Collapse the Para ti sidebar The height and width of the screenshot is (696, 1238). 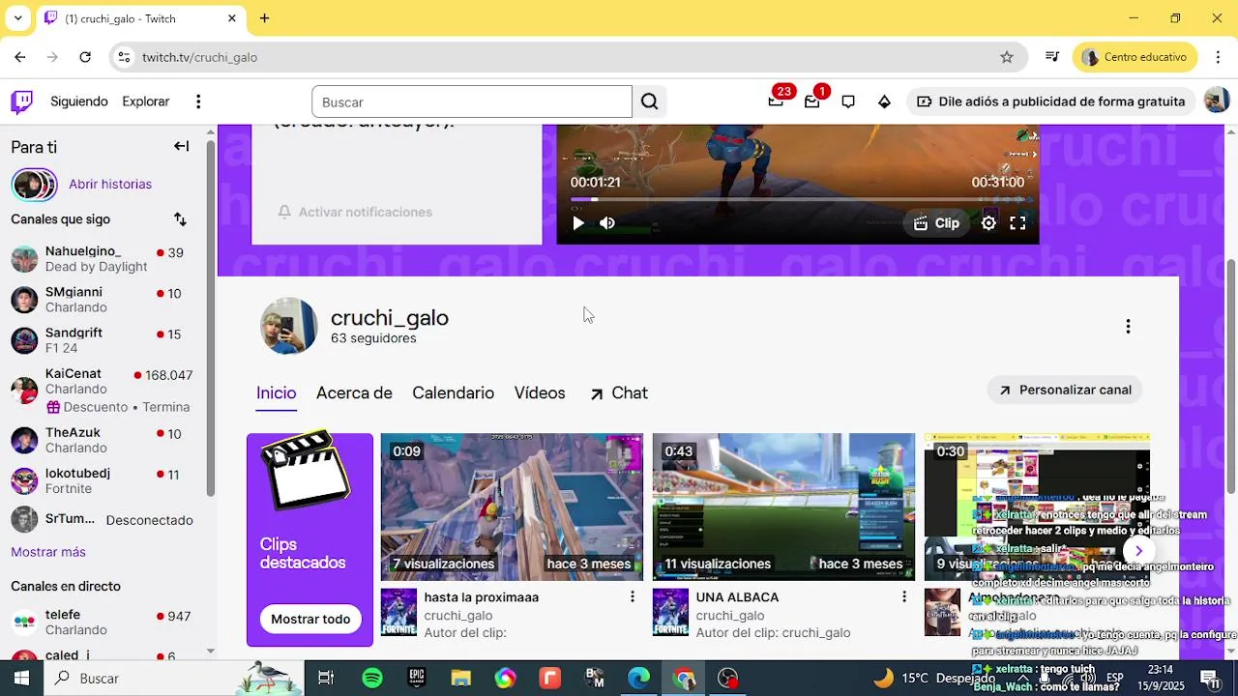point(181,146)
